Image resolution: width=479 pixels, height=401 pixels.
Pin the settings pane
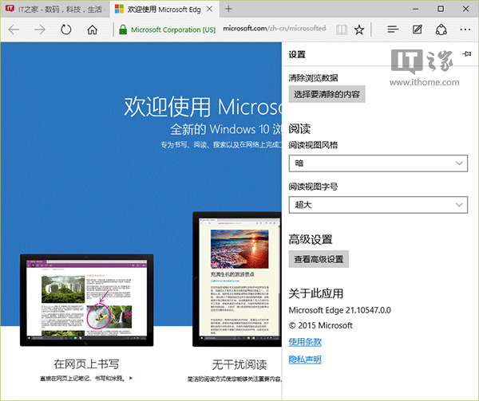pos(466,54)
